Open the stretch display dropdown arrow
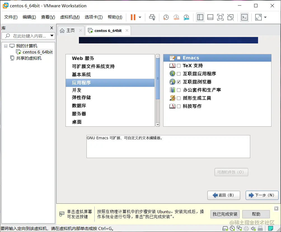This screenshot has height=232, width=281. (265, 17)
